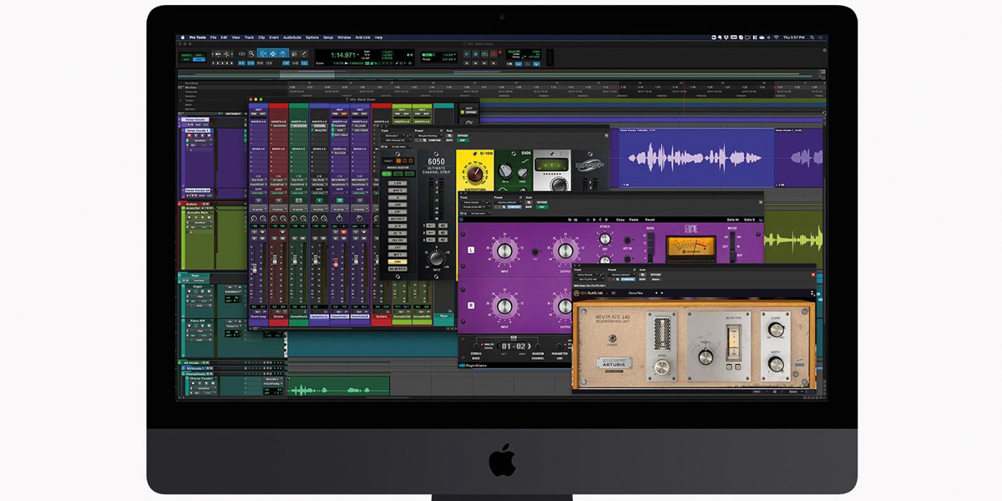Click Compare in the purple compressor header

pos(514,207)
